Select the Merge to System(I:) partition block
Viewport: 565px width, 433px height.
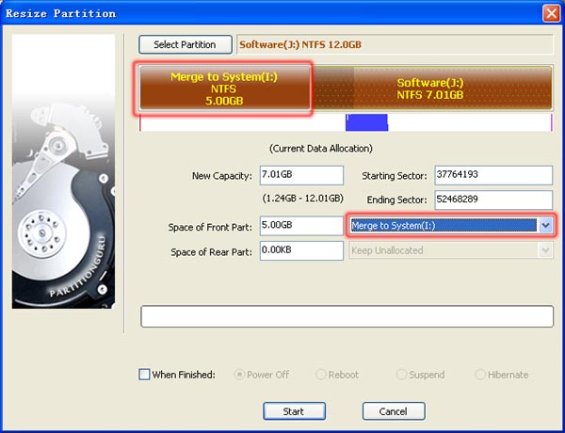point(224,88)
